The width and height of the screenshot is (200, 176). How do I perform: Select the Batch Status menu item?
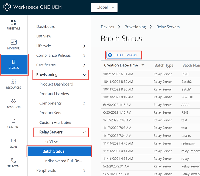coord(59,151)
